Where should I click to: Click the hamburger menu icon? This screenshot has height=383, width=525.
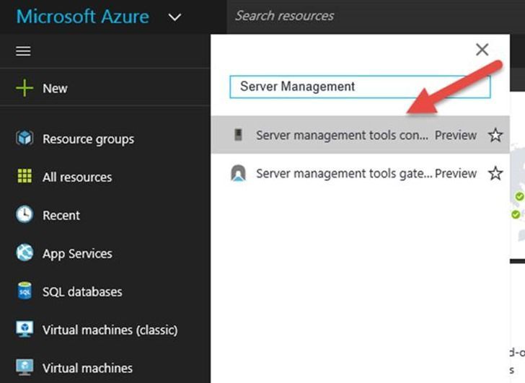tap(24, 51)
